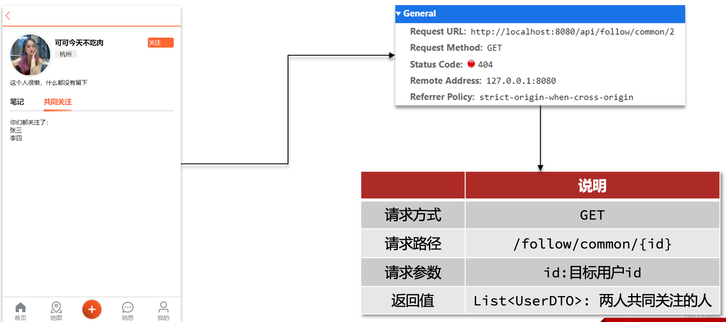726x322 pixels.
Task: Tap the back arrow in profile header
Action: pyautogui.click(x=8, y=16)
